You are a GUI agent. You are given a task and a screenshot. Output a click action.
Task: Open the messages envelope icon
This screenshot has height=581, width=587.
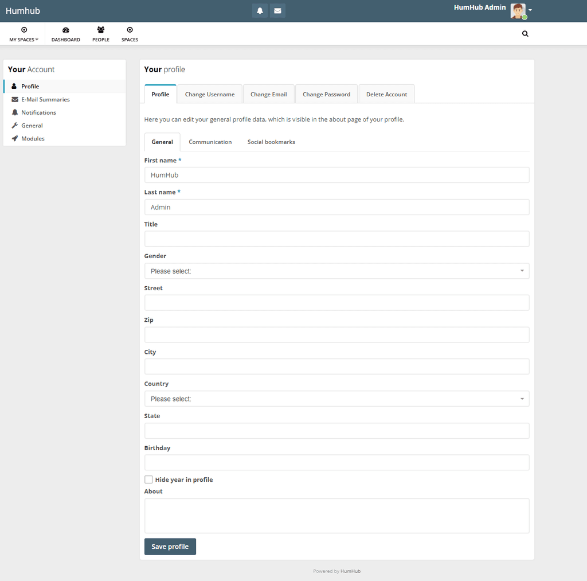[277, 11]
